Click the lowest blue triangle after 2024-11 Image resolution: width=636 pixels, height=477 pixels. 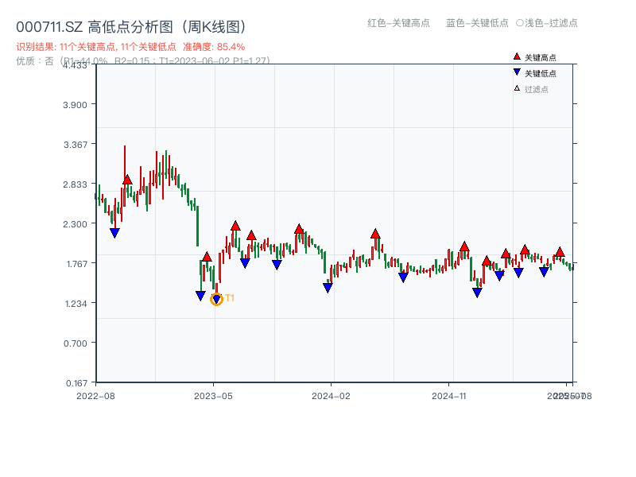(478, 292)
